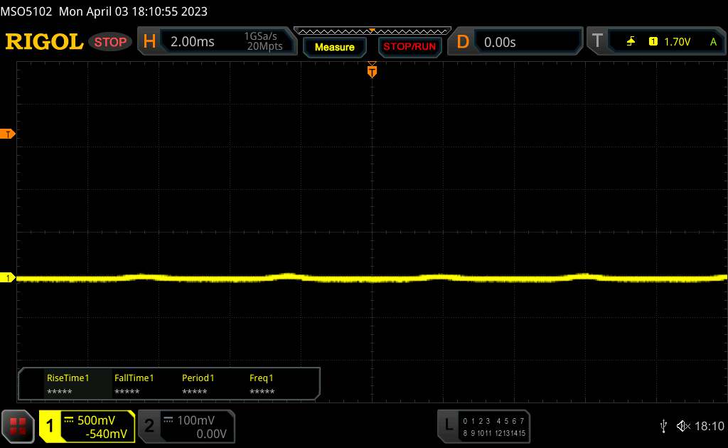Click the orange trigger position marker at top
The width and height of the screenshot is (728, 448).
pyautogui.click(x=371, y=70)
